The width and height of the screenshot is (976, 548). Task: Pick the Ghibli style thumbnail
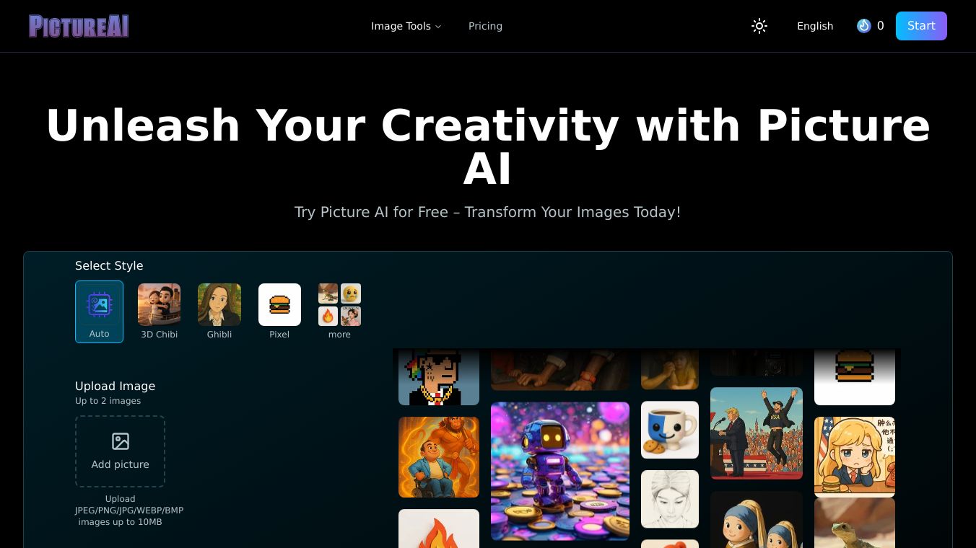point(219,311)
